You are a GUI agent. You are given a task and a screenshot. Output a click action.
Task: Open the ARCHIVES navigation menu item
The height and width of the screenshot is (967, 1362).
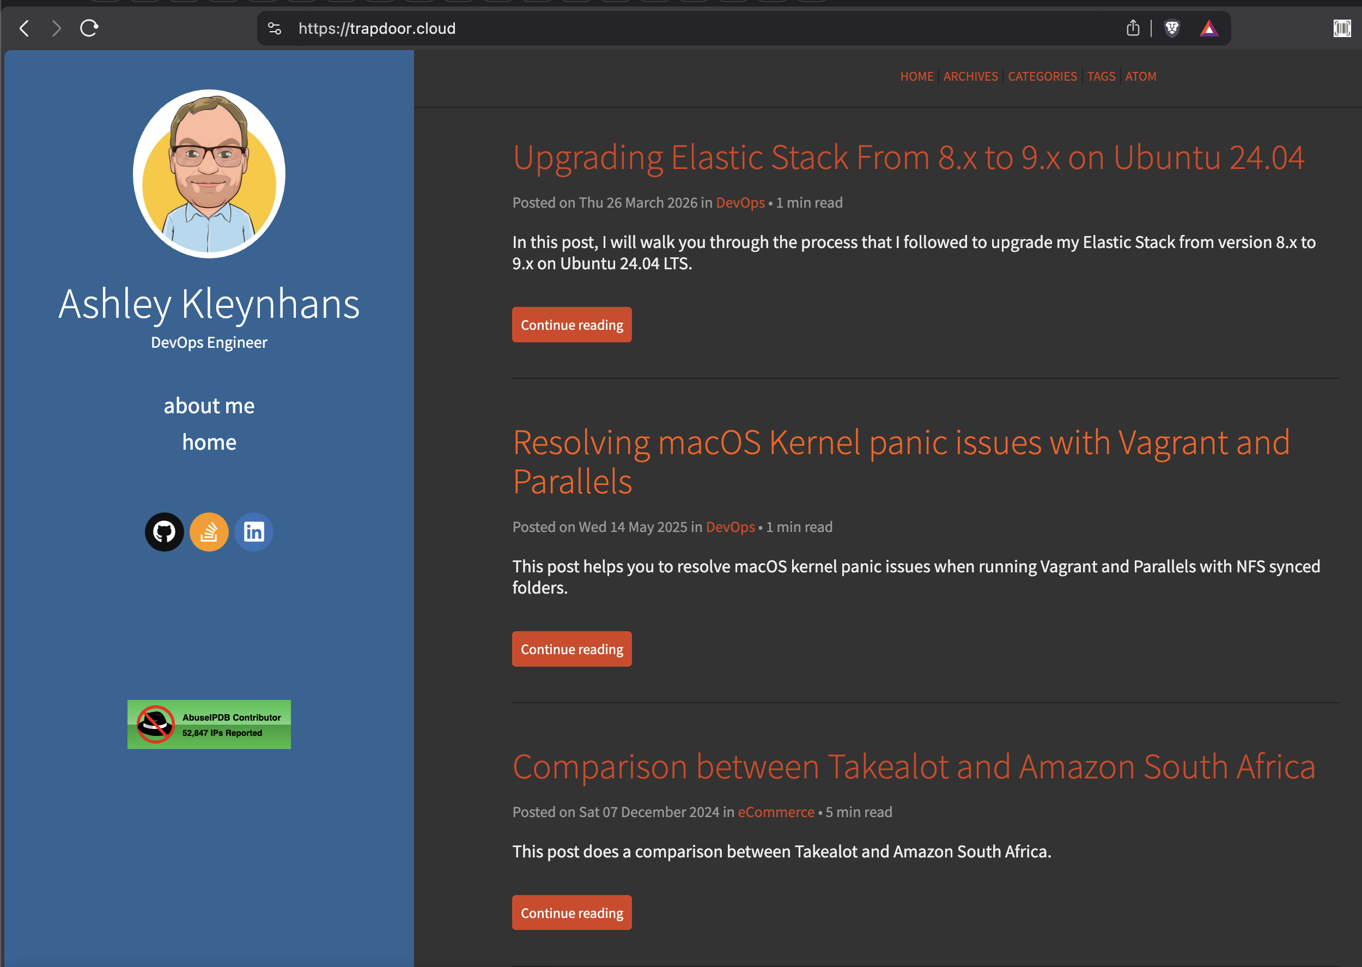point(970,76)
